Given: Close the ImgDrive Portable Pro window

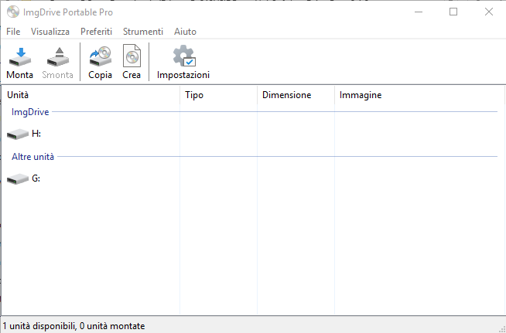Looking at the screenshot, I should 488,12.
